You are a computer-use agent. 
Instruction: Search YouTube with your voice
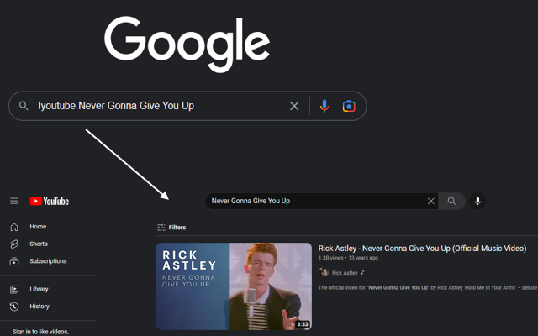pyautogui.click(x=477, y=201)
